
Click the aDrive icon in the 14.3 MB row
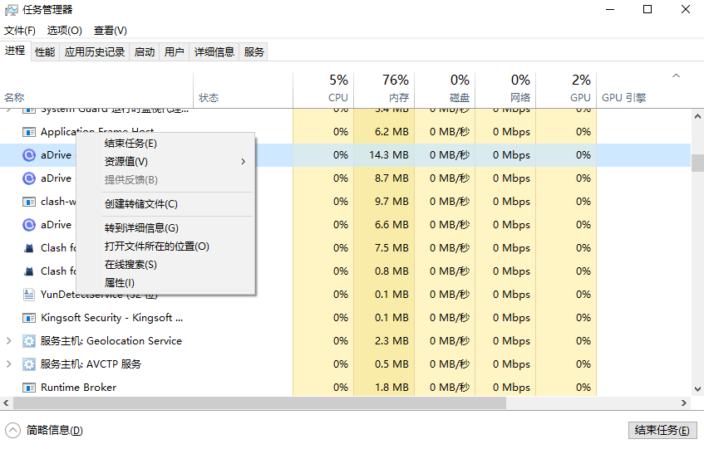point(29,155)
